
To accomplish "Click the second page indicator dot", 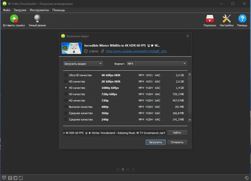I will tap(123, 169).
